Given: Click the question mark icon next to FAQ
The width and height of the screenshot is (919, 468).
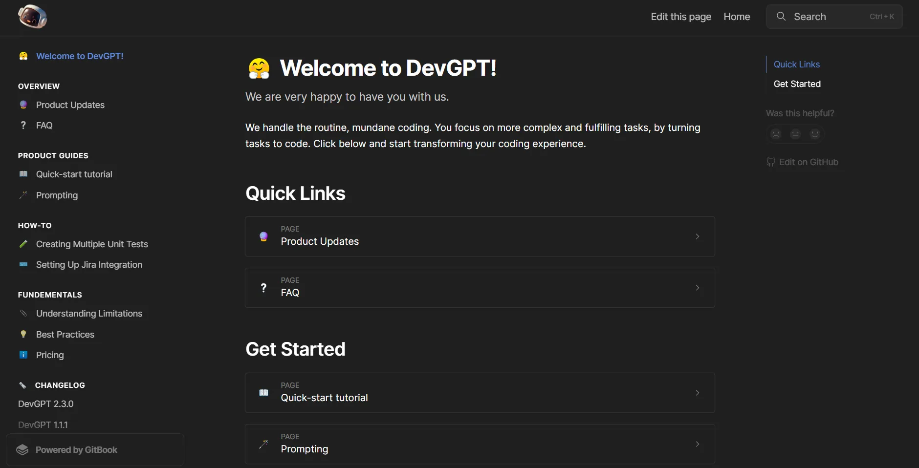Looking at the screenshot, I should 23,125.
